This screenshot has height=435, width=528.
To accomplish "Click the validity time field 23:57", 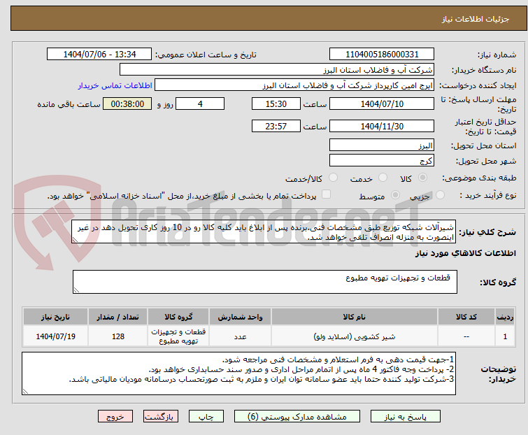I will [x=276, y=126].
